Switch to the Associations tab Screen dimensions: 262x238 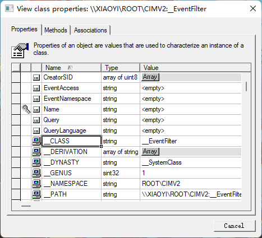coord(90,30)
